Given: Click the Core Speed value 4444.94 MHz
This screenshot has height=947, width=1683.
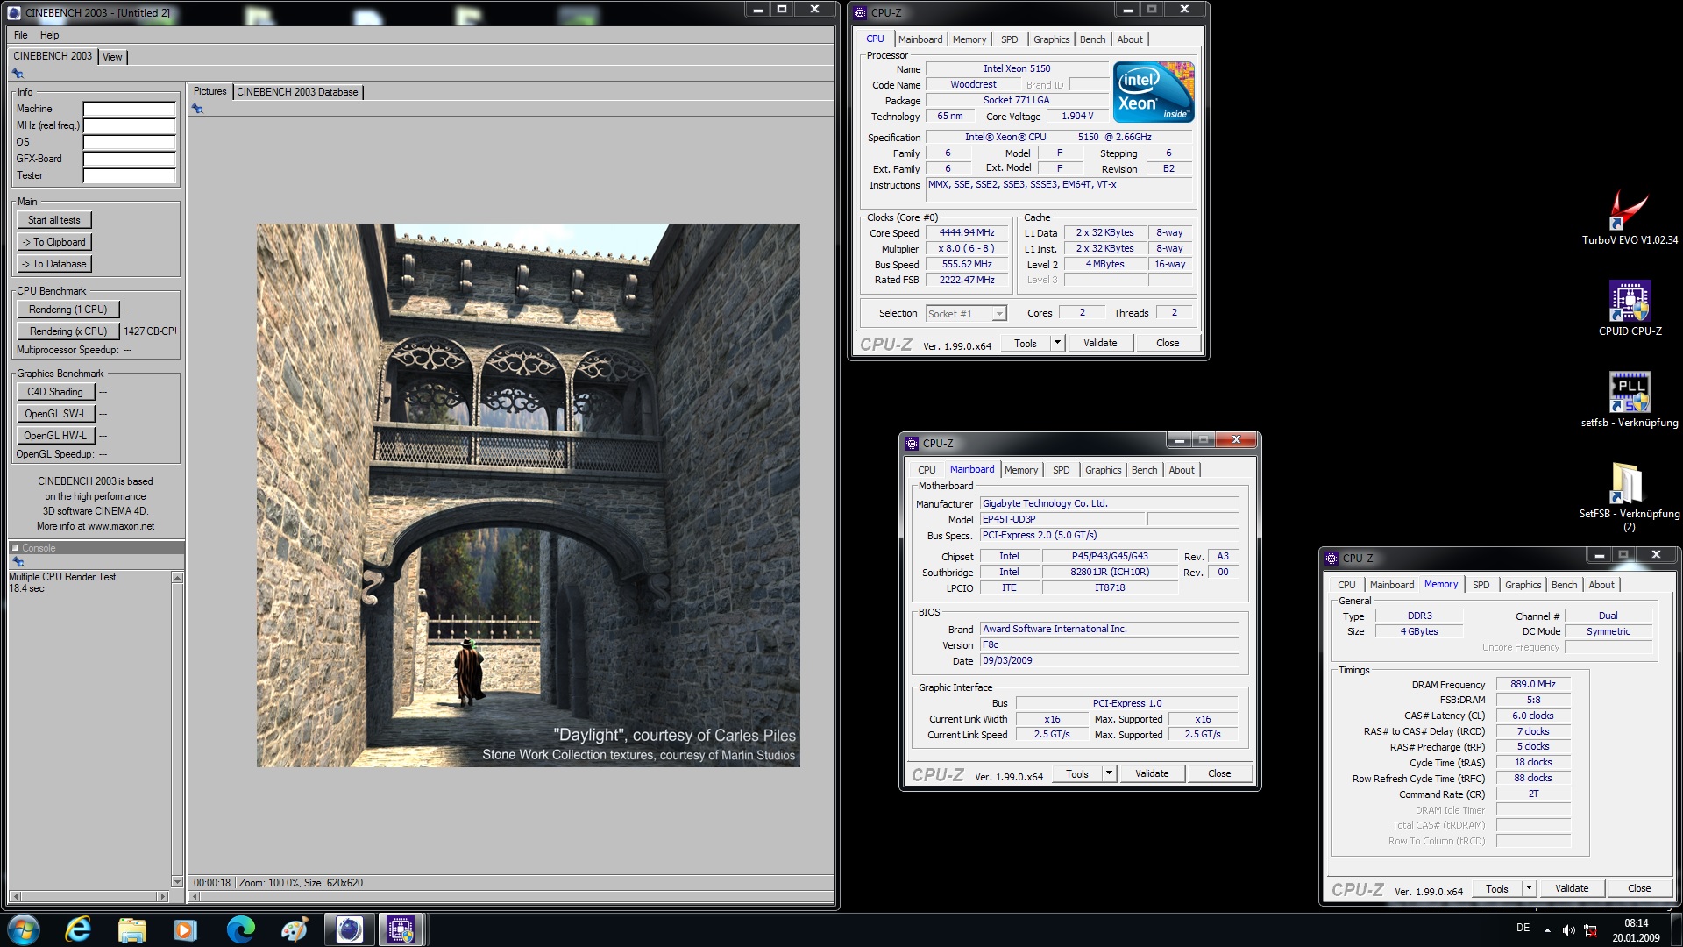Looking at the screenshot, I should coord(967,233).
